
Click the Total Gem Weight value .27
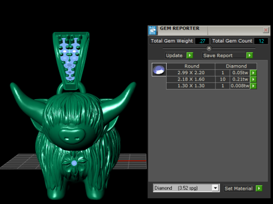click(x=202, y=41)
